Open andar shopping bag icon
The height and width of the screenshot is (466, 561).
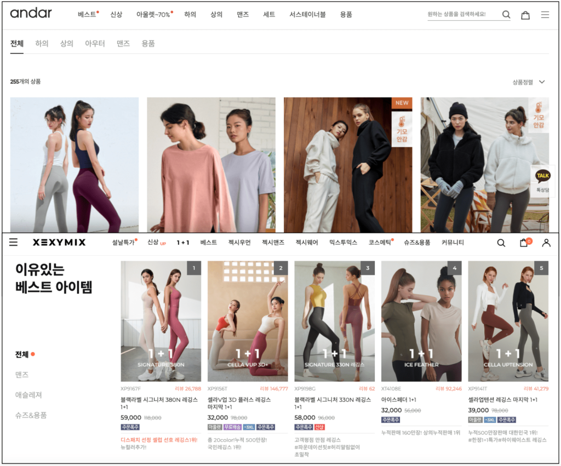(525, 15)
